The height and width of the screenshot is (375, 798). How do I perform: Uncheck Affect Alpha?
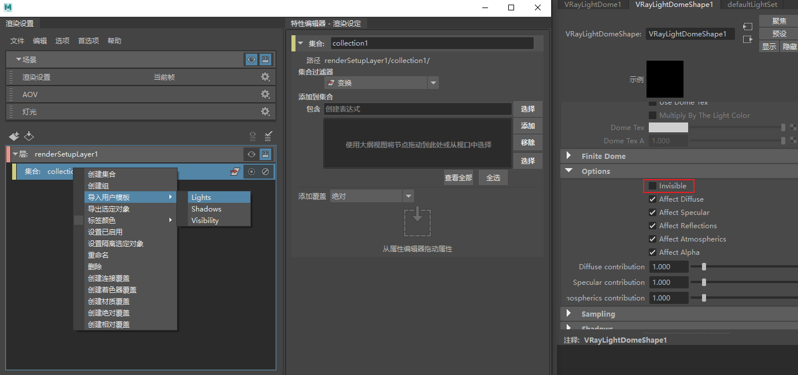tap(653, 252)
